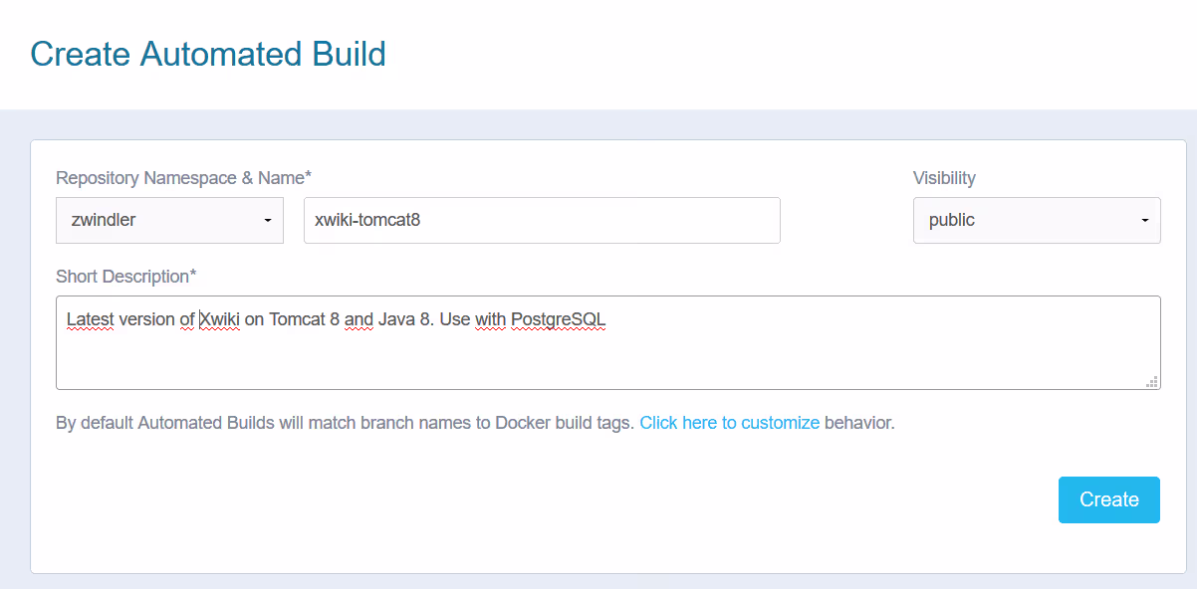Open the "Click here to customize" link
1197x589 pixels.
point(729,423)
